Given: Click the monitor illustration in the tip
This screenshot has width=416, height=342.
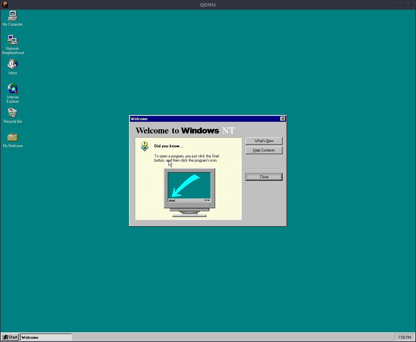Looking at the screenshot, I should click(x=189, y=192).
